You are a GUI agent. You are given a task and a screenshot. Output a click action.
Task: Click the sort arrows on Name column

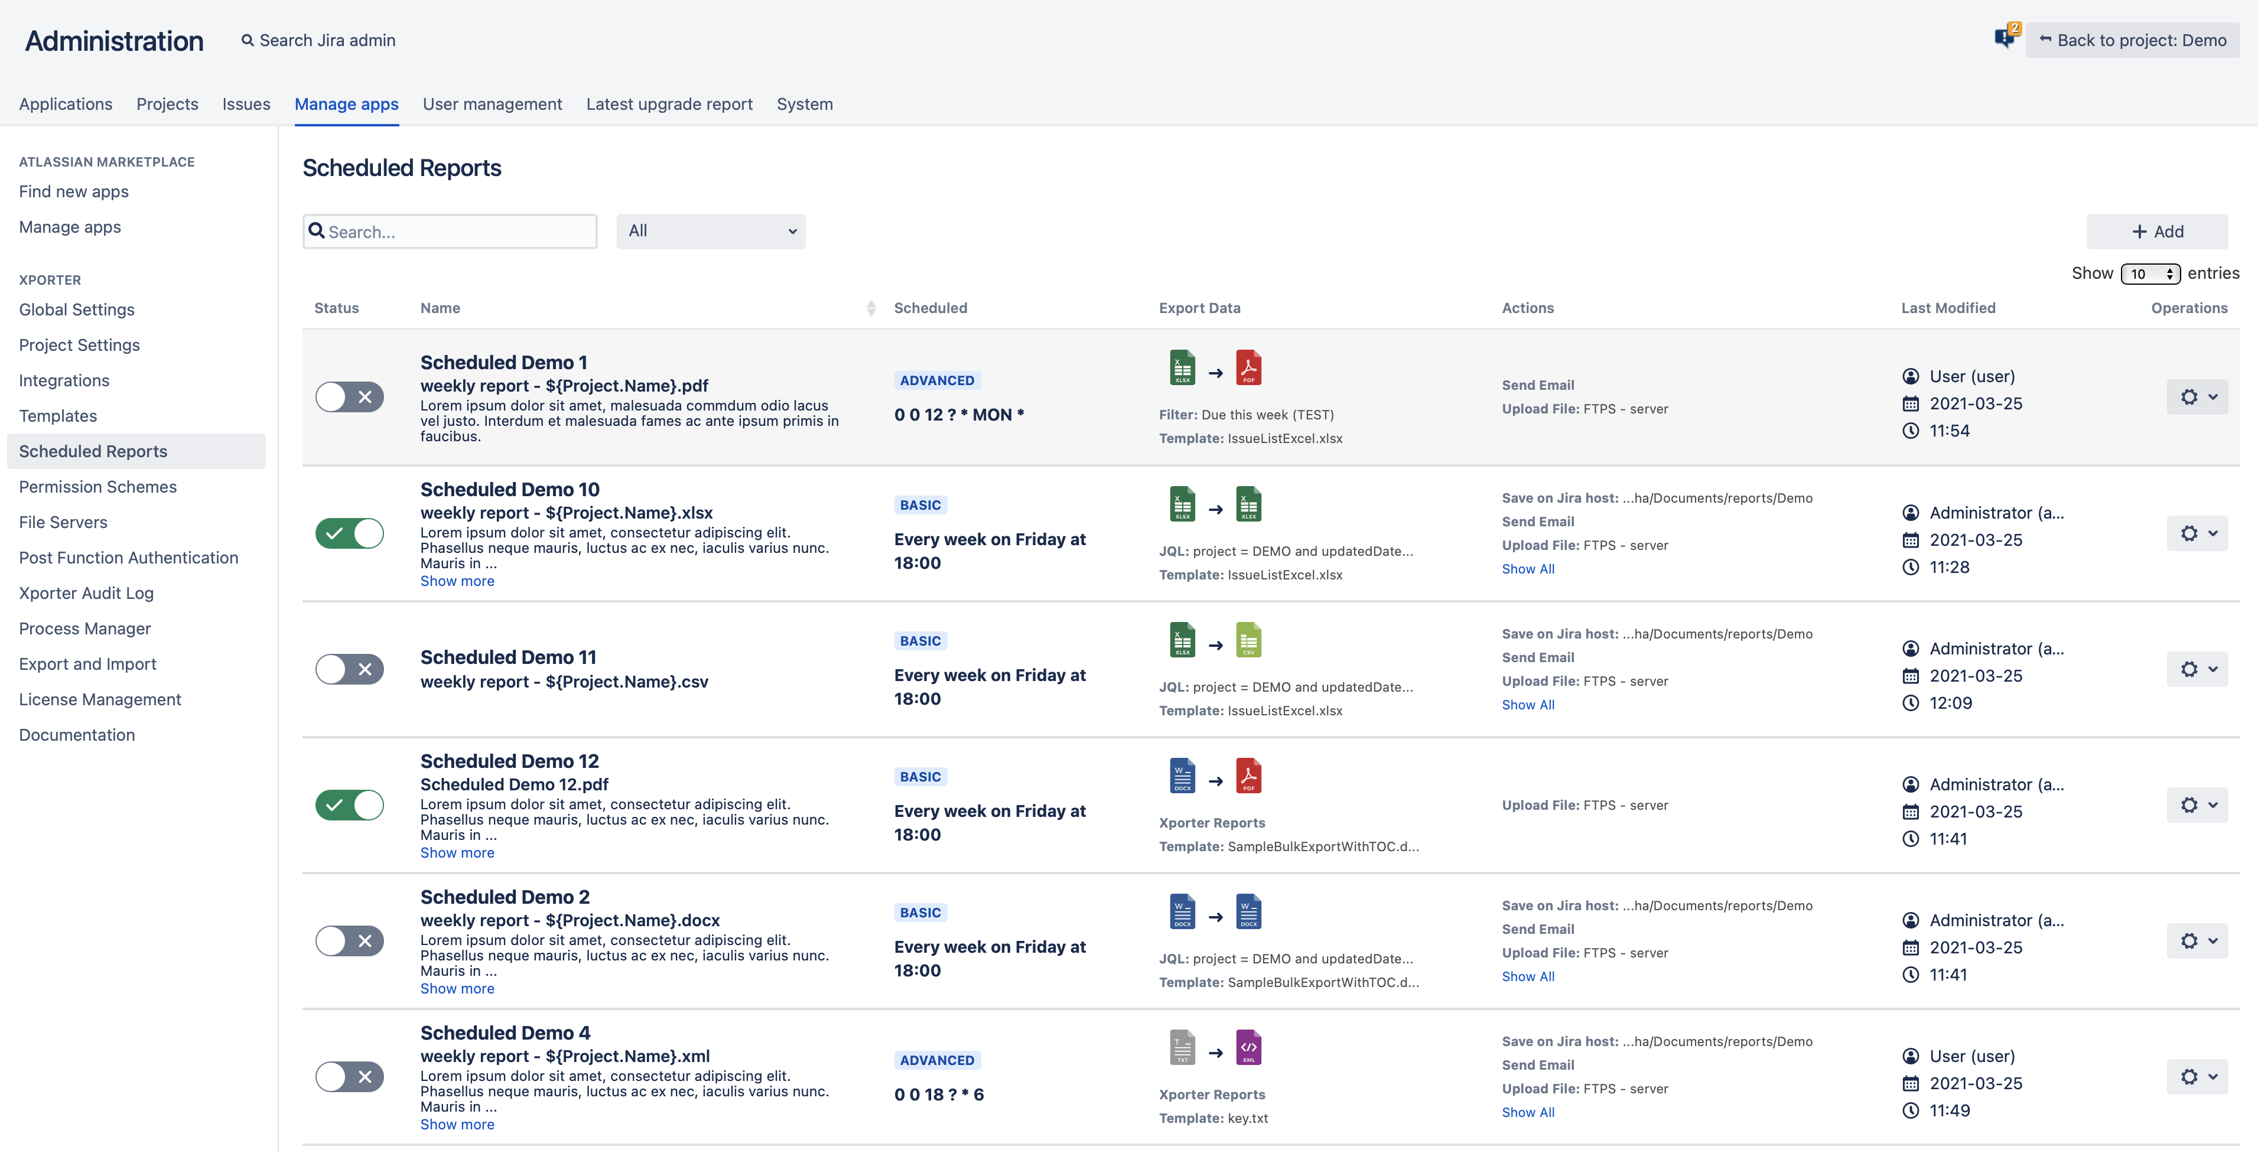[x=870, y=308]
